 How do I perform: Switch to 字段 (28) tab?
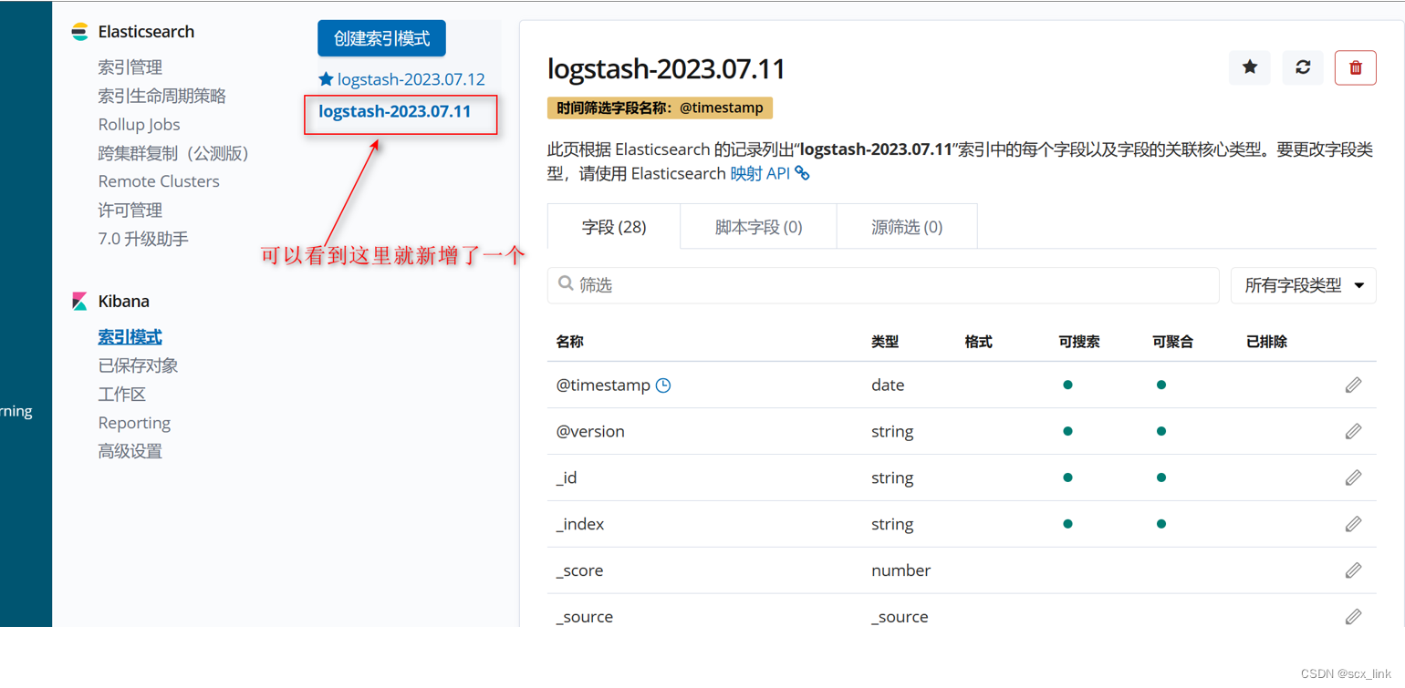click(x=614, y=227)
